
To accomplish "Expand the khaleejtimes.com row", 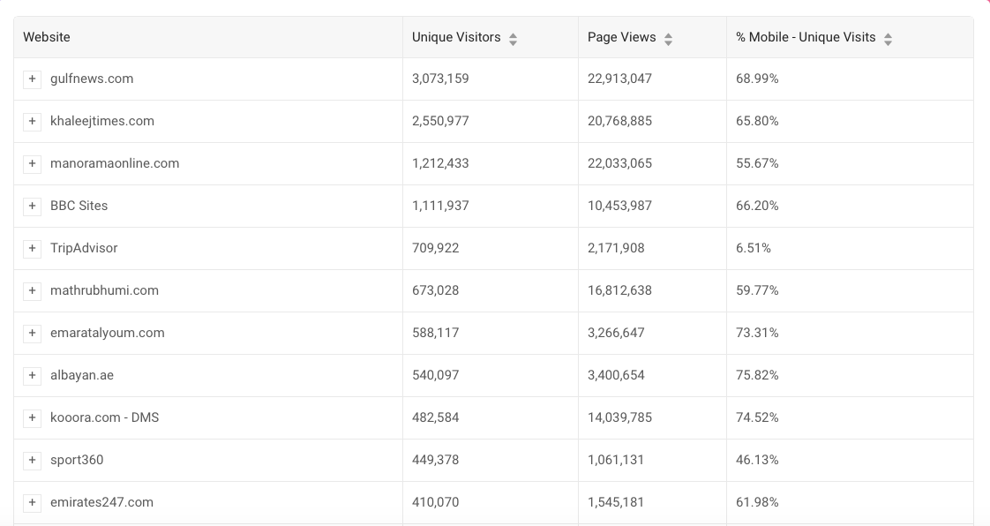I will pyautogui.click(x=32, y=121).
